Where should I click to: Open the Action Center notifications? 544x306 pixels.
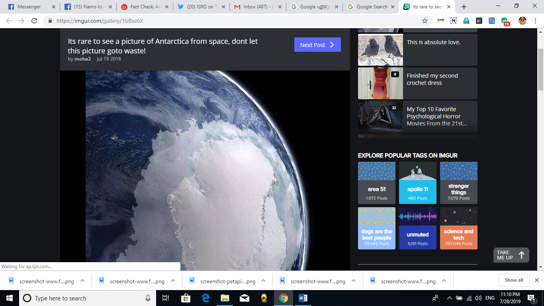[x=531, y=298]
